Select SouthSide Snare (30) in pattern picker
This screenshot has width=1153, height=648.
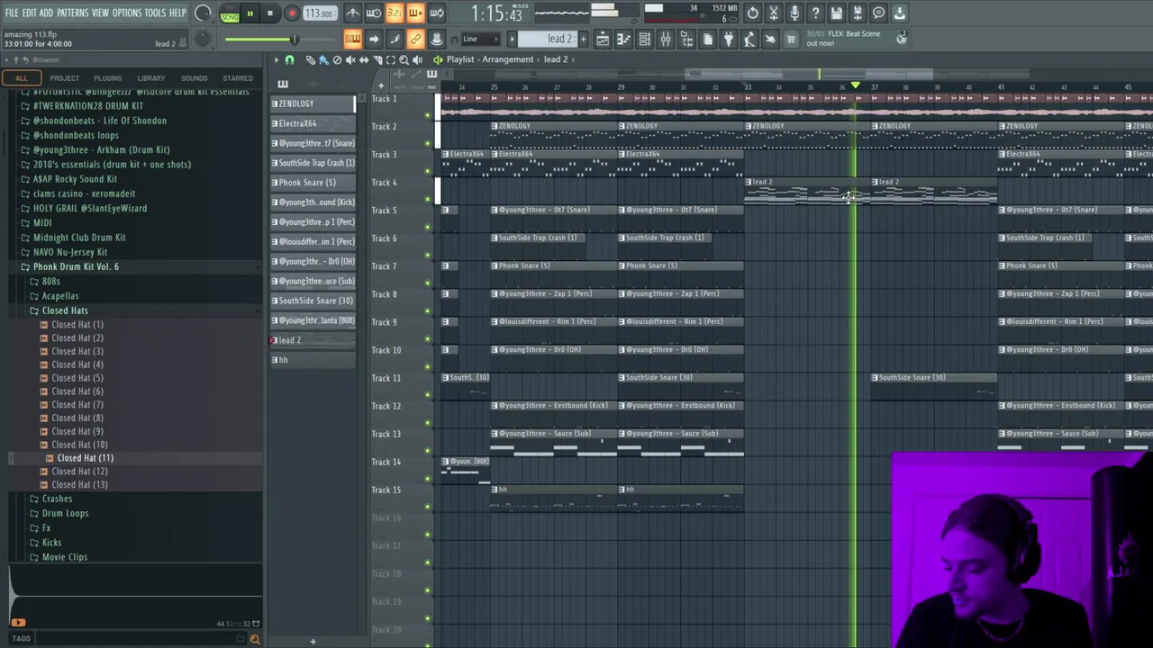313,301
